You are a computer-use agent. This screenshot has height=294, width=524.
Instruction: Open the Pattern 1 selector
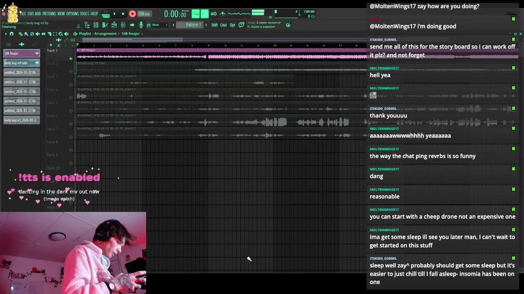pyautogui.click(x=189, y=25)
